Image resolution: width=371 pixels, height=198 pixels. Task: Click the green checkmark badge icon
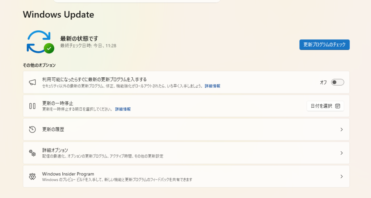[x=49, y=48]
